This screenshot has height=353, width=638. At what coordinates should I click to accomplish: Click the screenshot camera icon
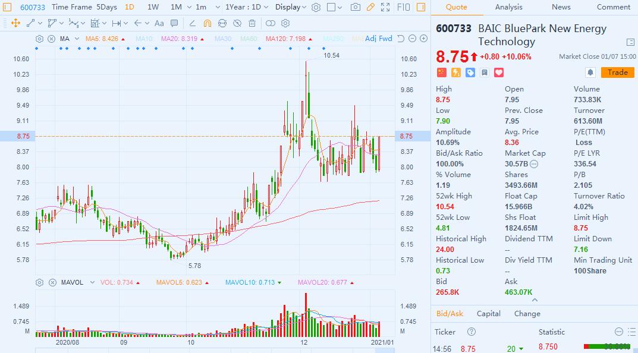click(355, 7)
